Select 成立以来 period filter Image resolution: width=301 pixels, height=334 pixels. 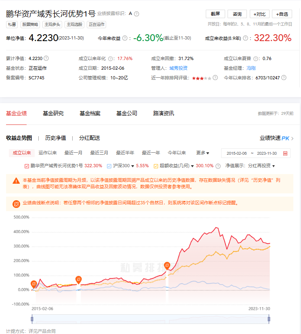click(22, 153)
